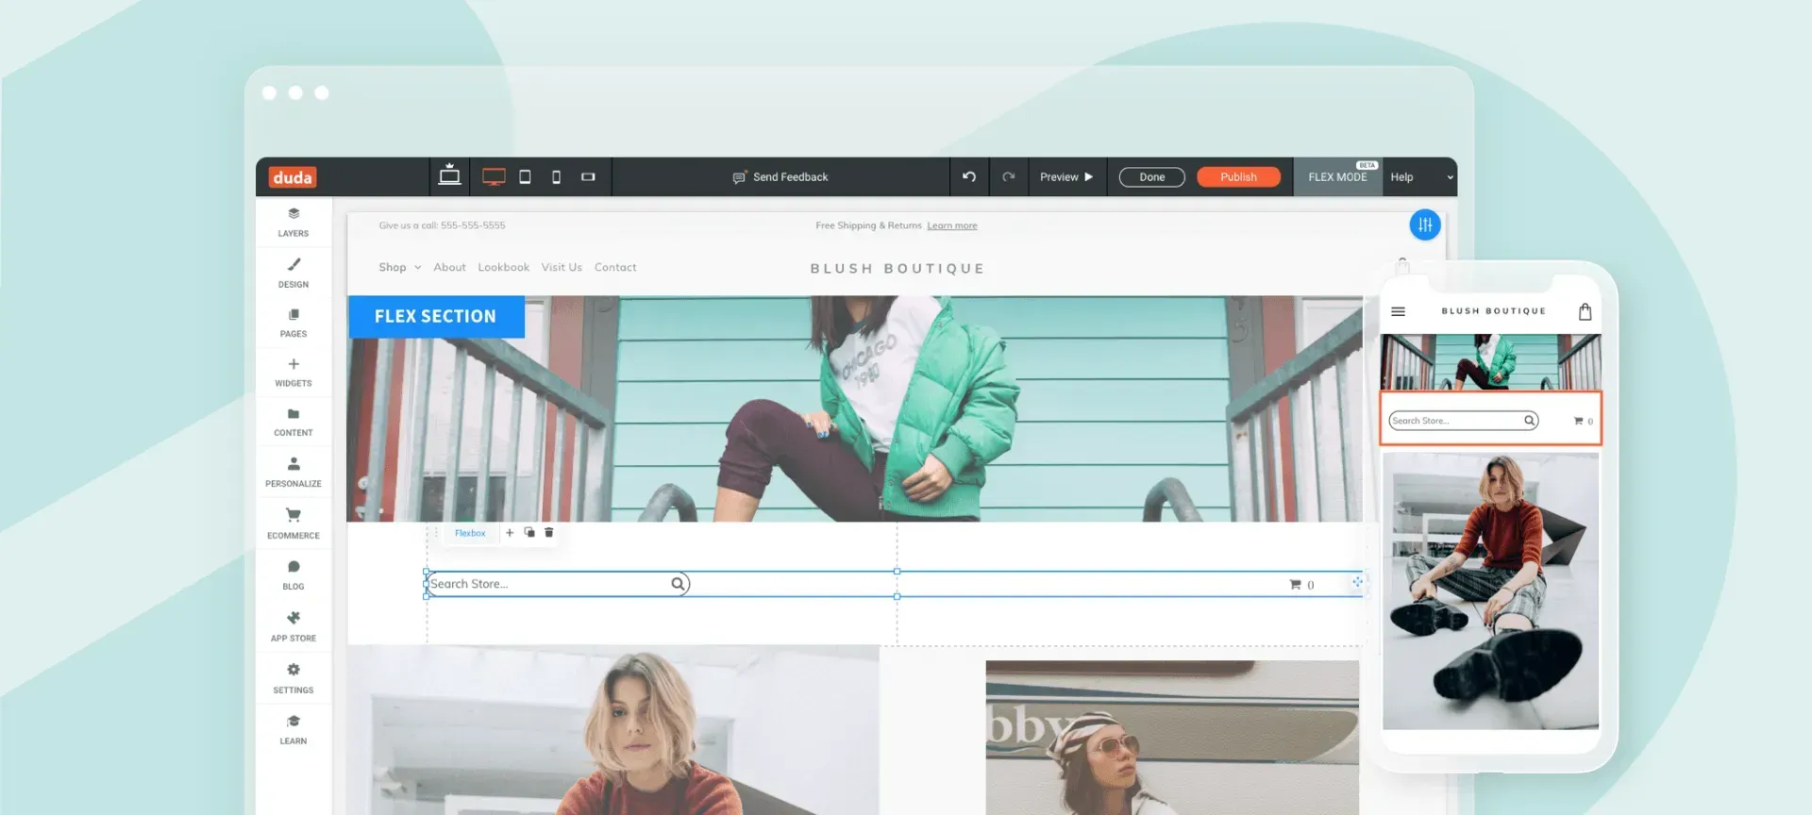This screenshot has width=1812, height=815.
Task: Click the BLUSH BOUTIQUE title in the mobile preview
Action: tap(1494, 311)
